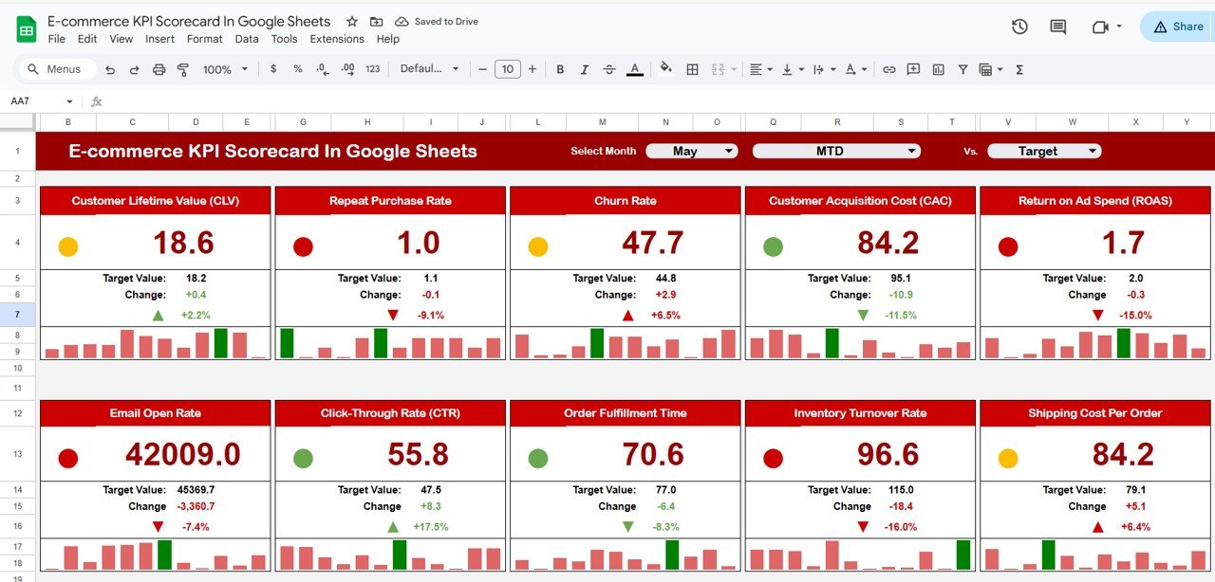Open the Target comparison dropdown
This screenshot has height=582, width=1215.
point(1044,150)
